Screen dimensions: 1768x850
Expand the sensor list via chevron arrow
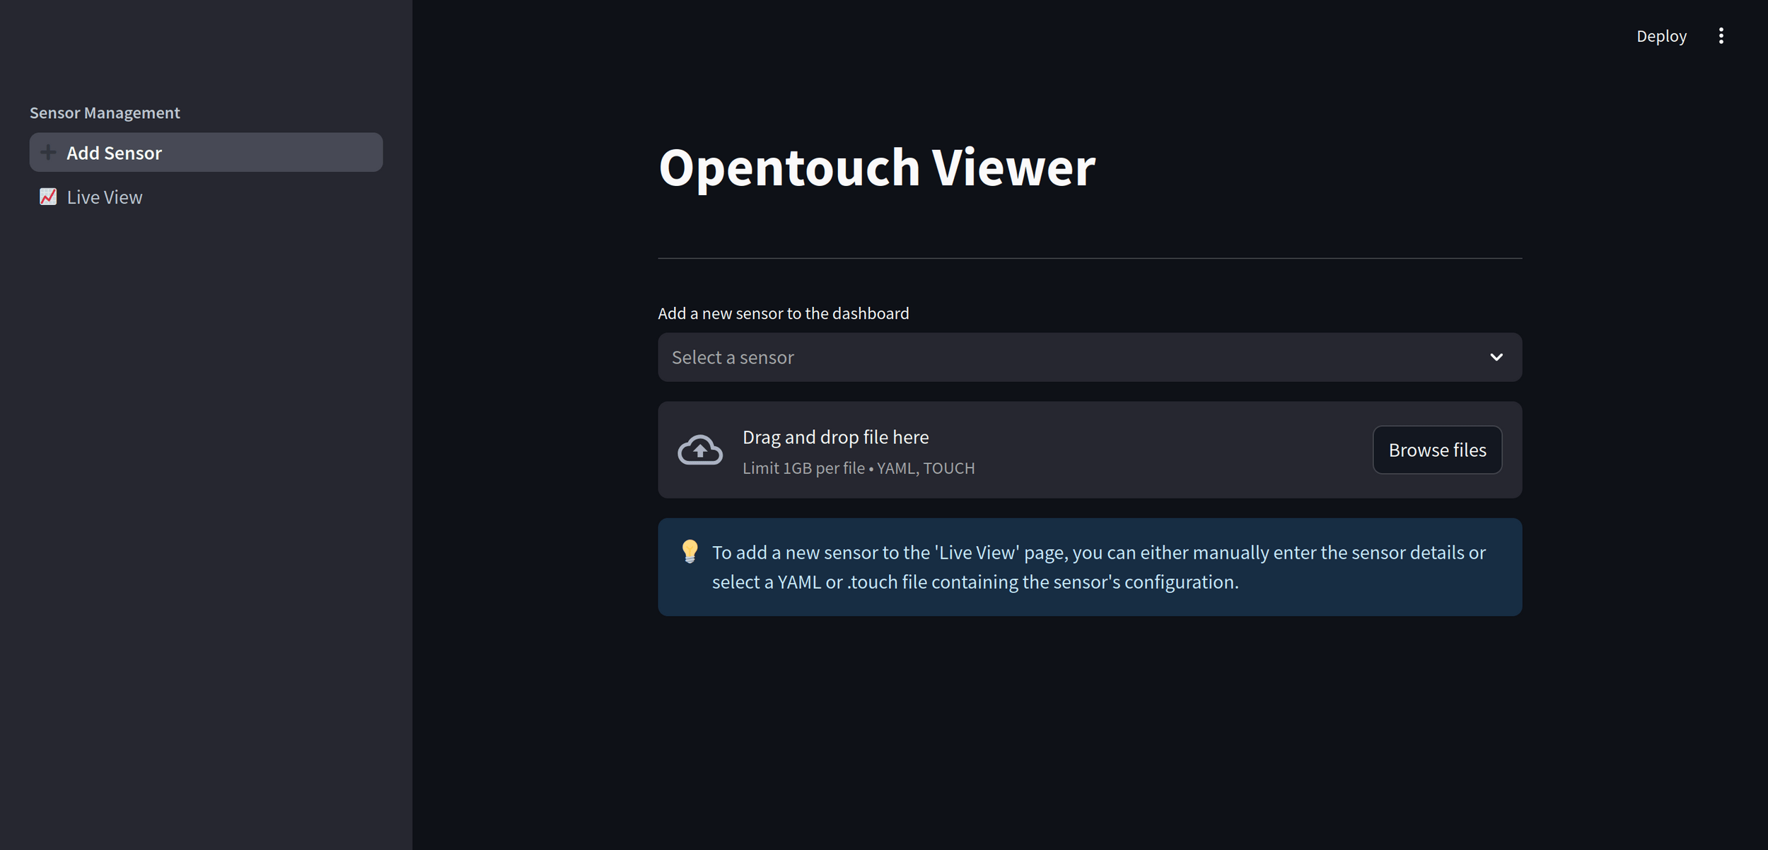[x=1496, y=357]
